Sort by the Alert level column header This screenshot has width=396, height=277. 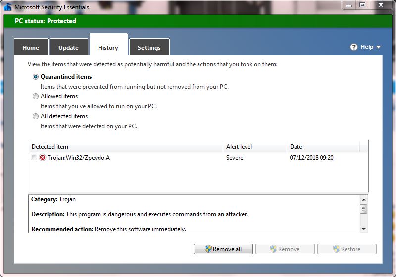pos(255,146)
